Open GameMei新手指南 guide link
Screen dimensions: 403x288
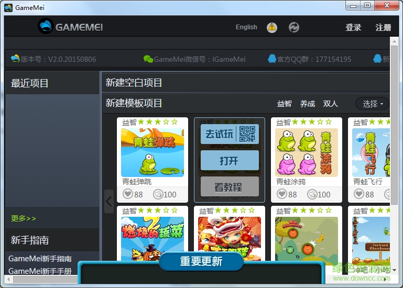click(40, 259)
